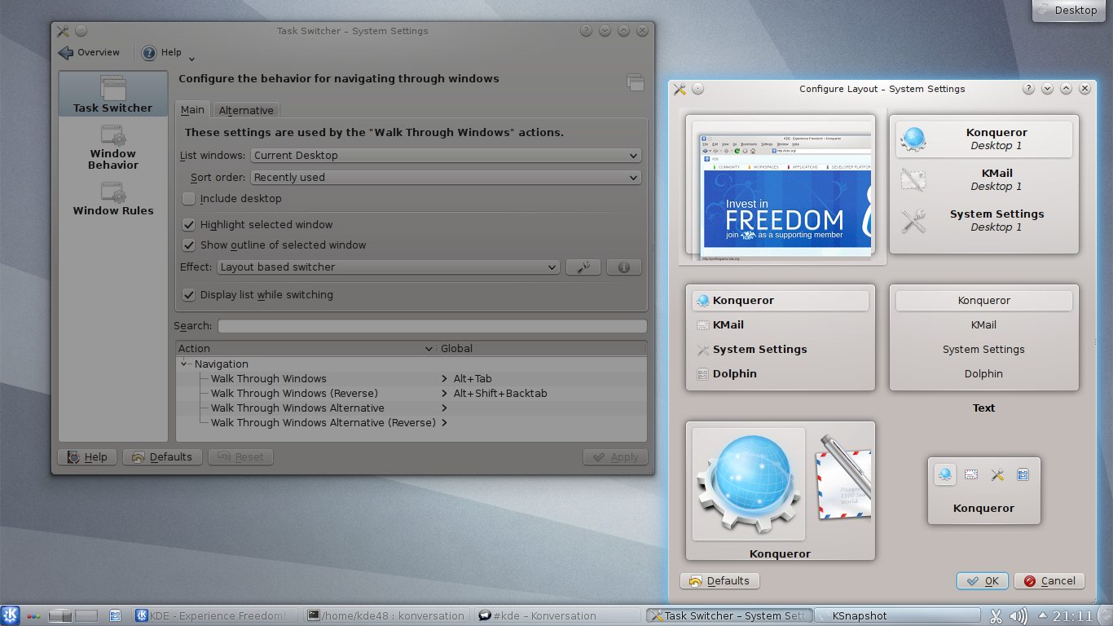Choose the centered Text-only layout
Image resolution: width=1113 pixels, height=626 pixels.
tap(983, 337)
